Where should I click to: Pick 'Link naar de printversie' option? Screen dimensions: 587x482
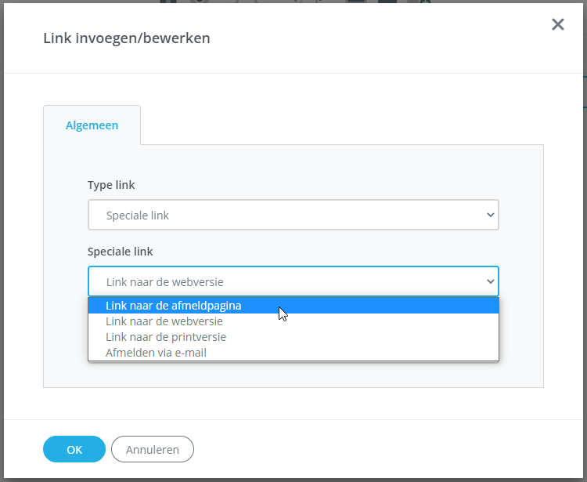coord(166,337)
